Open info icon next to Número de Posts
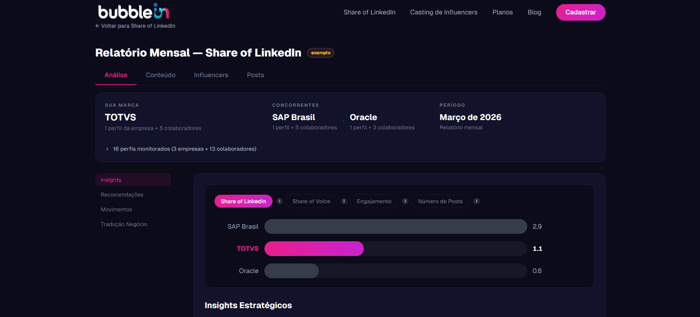The image size is (700, 317). (x=476, y=201)
